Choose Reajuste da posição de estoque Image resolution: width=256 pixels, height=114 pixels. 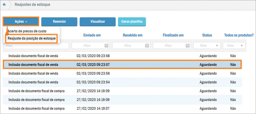pos(31,38)
